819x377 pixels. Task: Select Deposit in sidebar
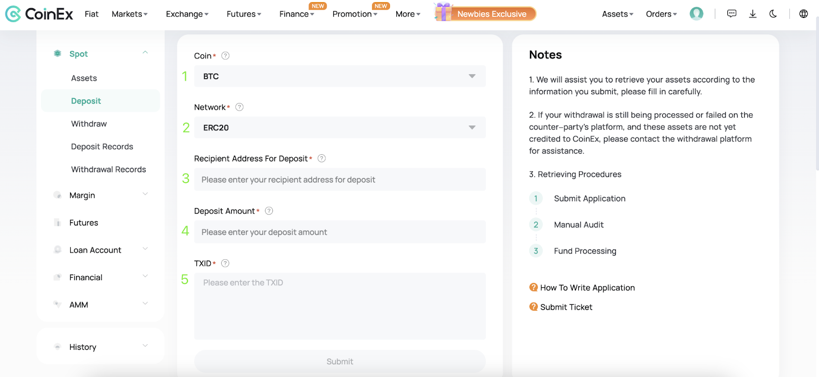[x=100, y=101]
